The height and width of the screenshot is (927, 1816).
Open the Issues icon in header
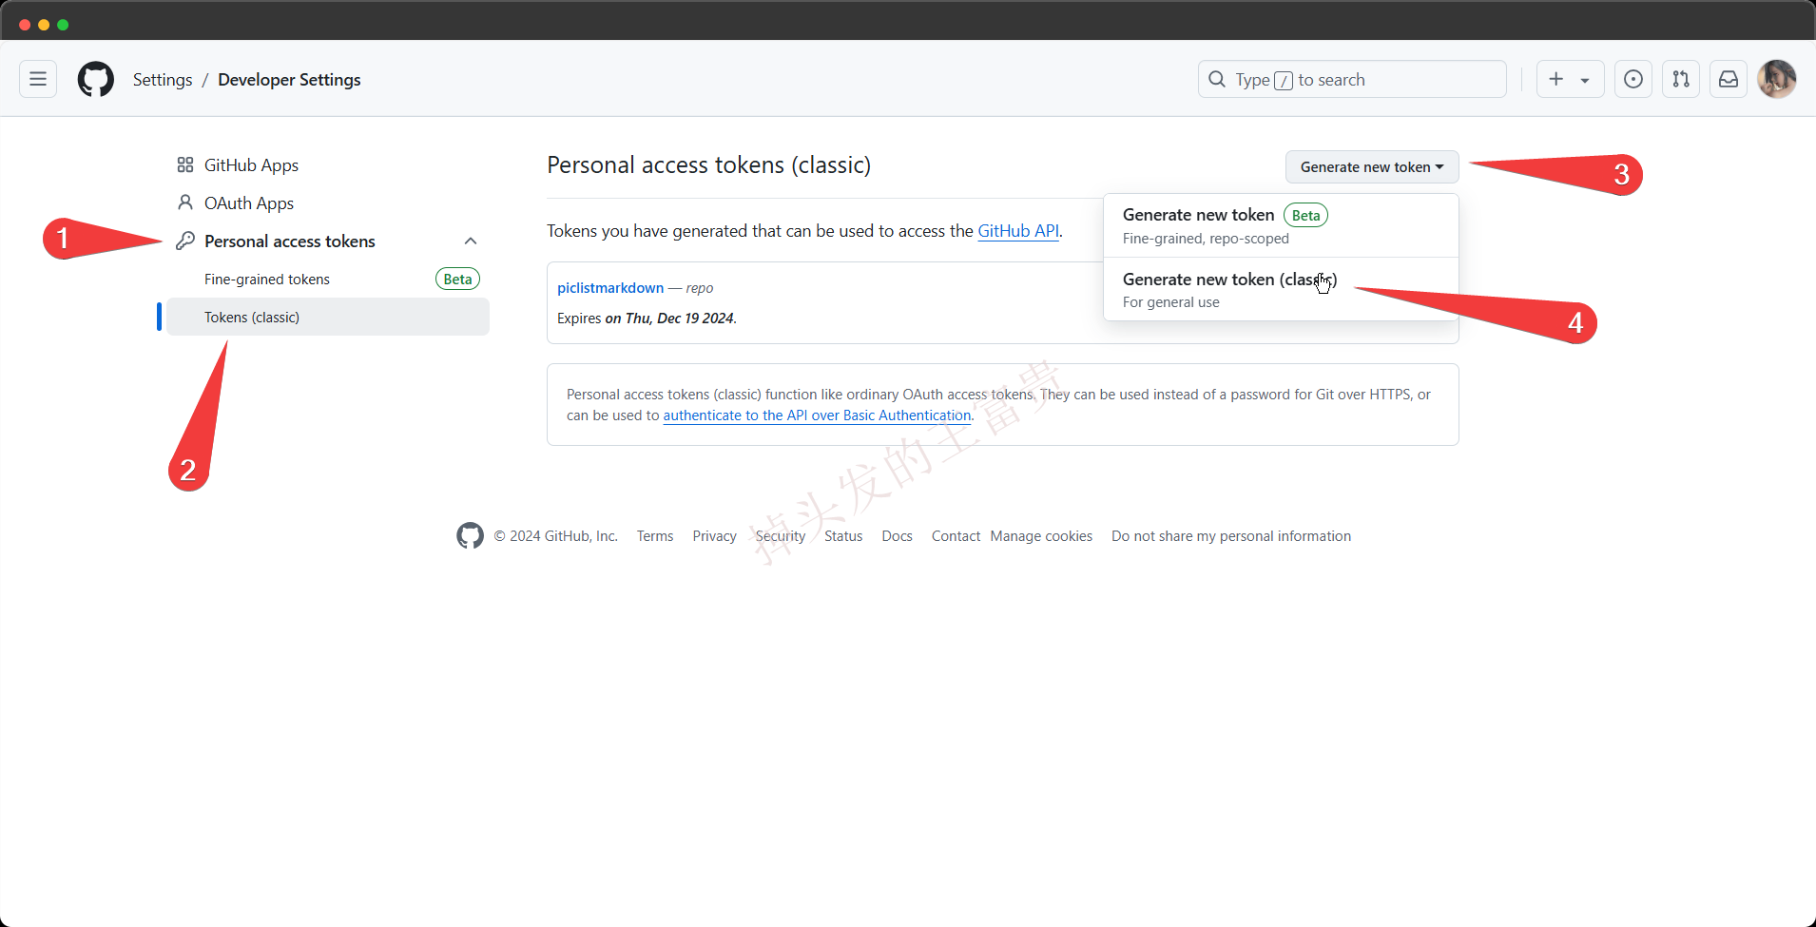click(1633, 79)
